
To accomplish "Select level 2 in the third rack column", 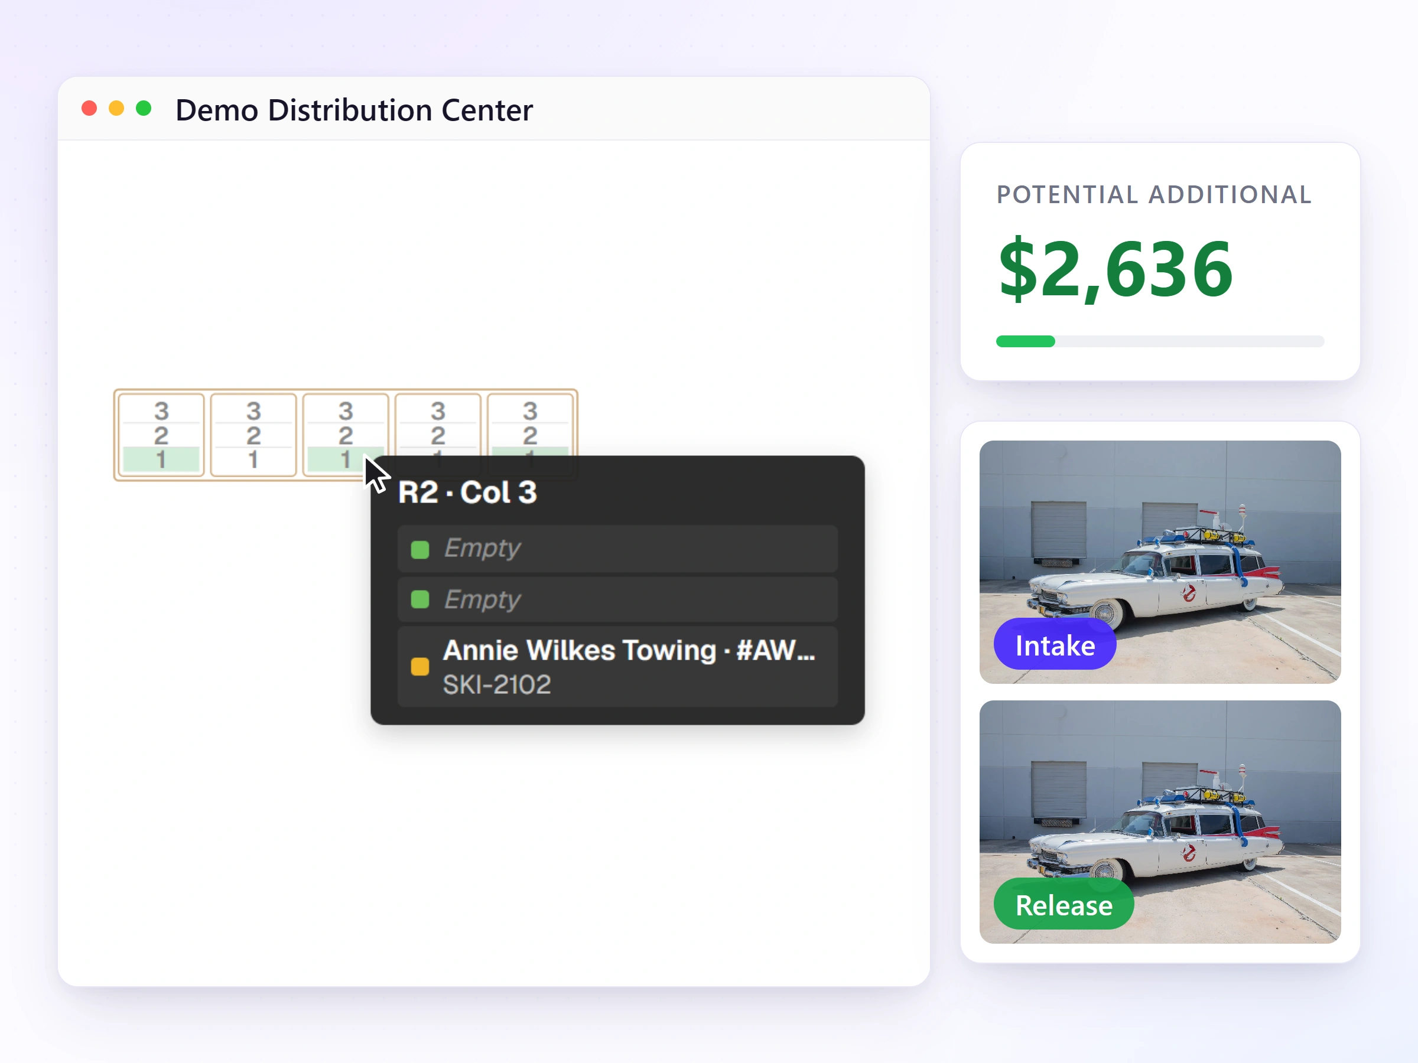I will [346, 435].
